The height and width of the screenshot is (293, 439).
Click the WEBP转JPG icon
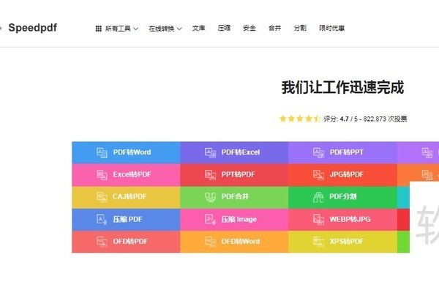click(x=318, y=220)
